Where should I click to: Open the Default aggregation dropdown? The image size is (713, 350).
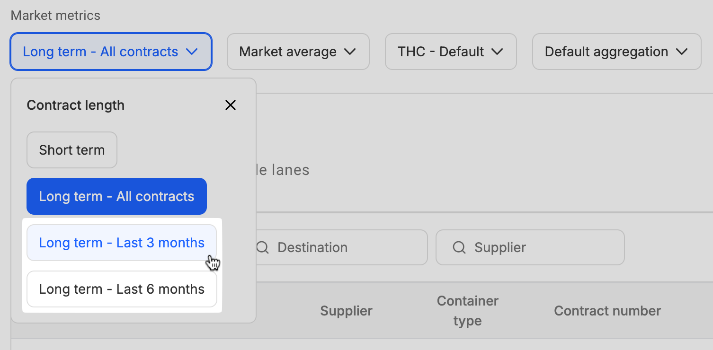click(x=617, y=52)
